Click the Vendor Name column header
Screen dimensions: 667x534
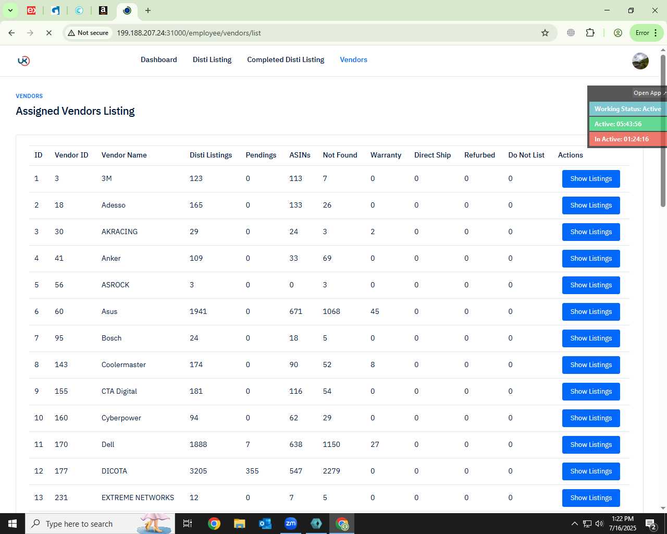[x=124, y=155]
